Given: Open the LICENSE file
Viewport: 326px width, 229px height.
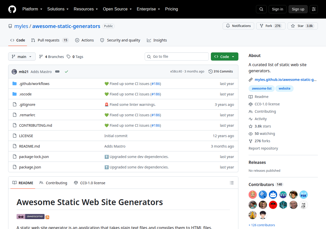Looking at the screenshot, I should pos(26,136).
